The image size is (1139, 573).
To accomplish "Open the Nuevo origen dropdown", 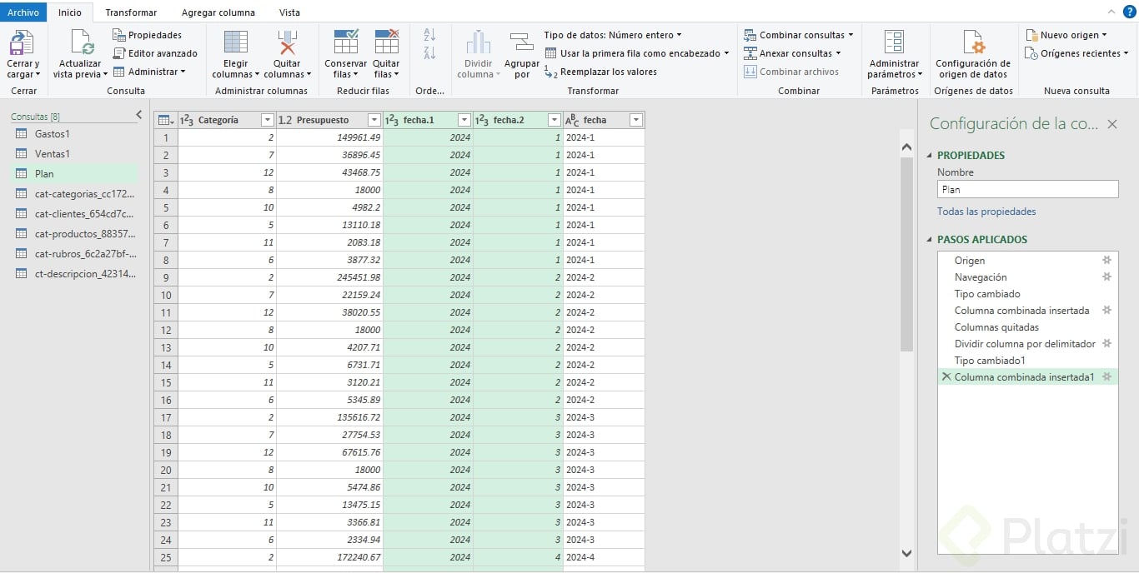I will coord(1066,35).
